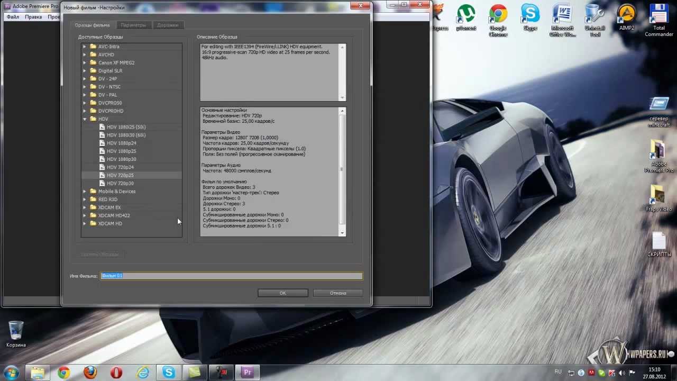Click the XDCAM HD422 folder label

point(114,215)
